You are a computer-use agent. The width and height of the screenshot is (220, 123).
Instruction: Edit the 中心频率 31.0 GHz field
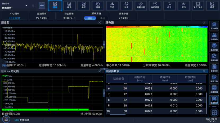click(14, 18)
